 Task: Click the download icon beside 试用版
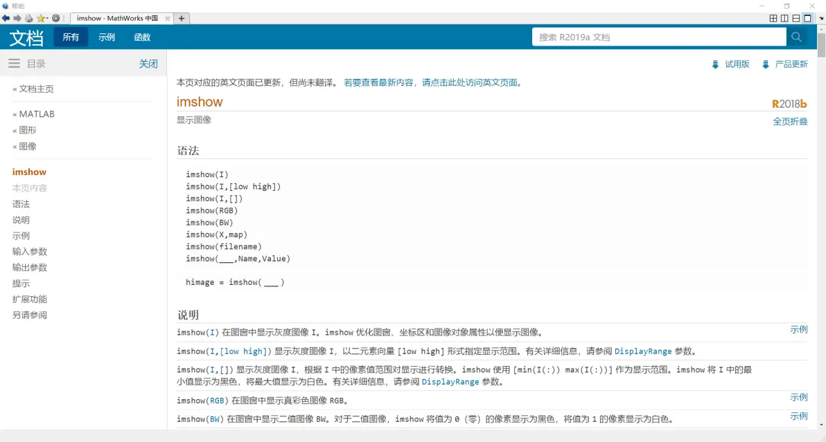click(x=715, y=64)
